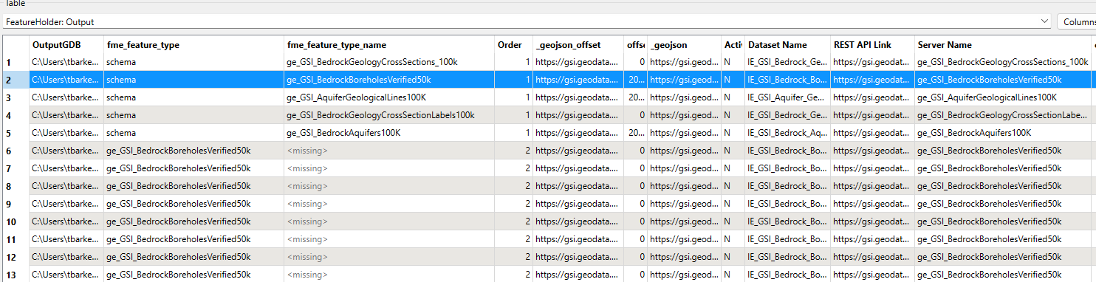Click ge_GSI_BedrockGeologyCrossSections_100k in fme_feature_type_name column
Image resolution: width=1096 pixels, height=282 pixels.
point(389,62)
